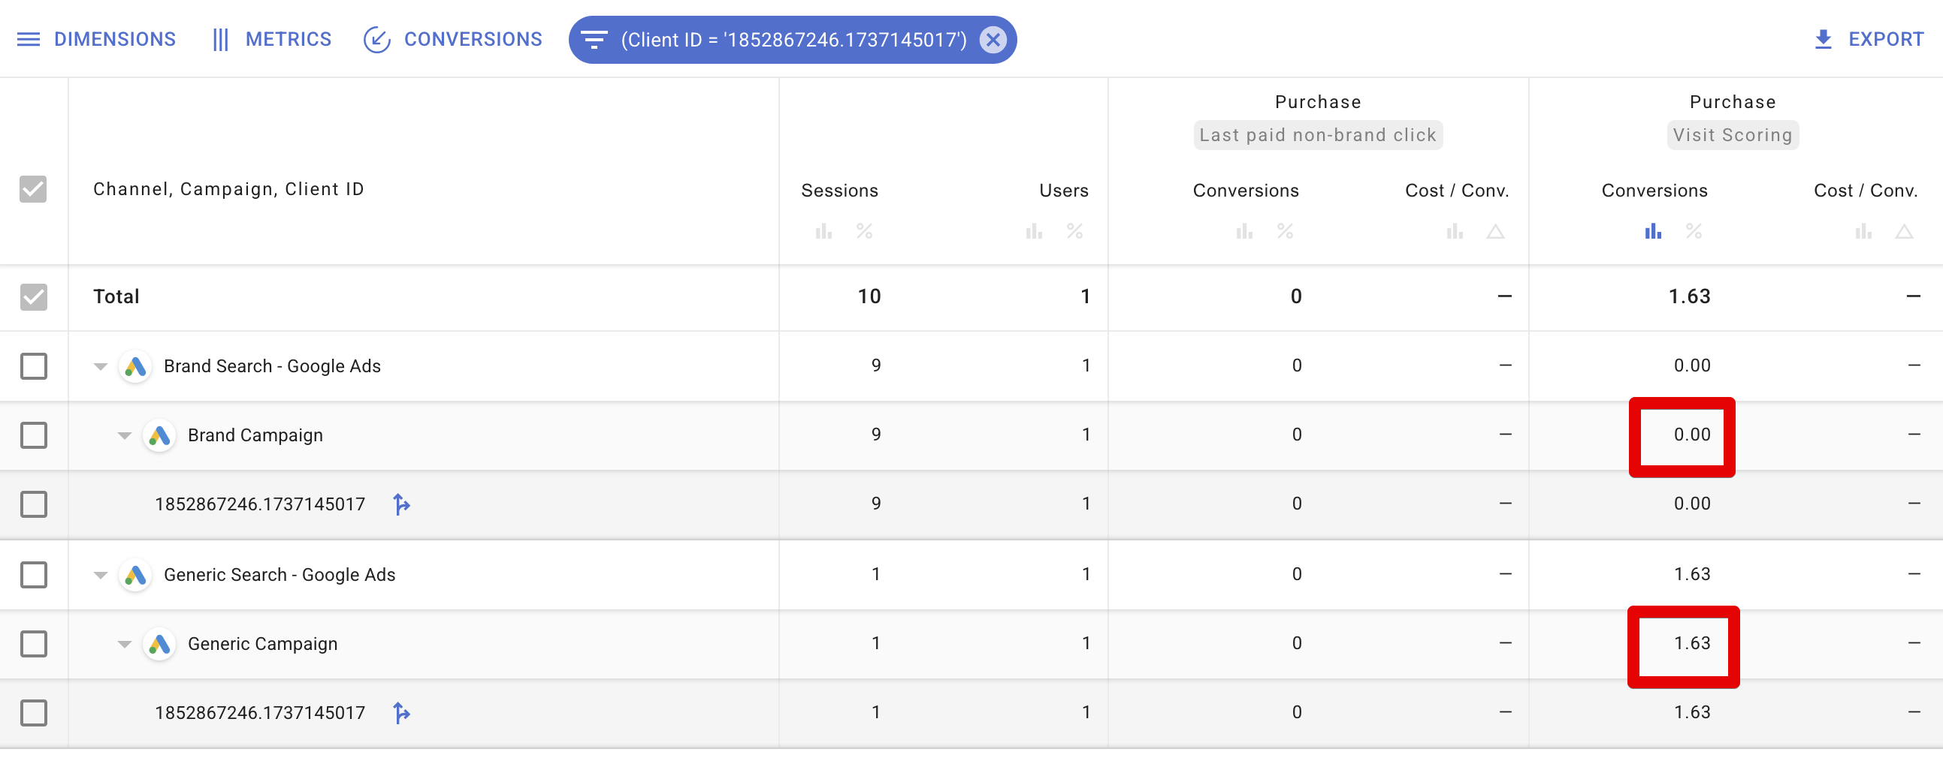Check the Brand Search - Google Ads row checkbox
The width and height of the screenshot is (1943, 767).
coord(34,366)
